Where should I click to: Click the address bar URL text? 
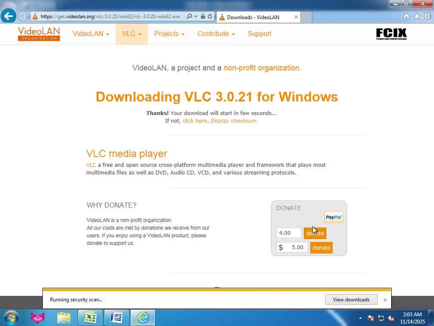point(110,17)
